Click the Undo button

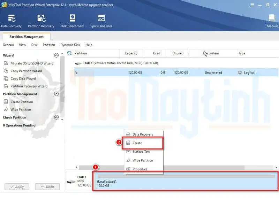47,187
